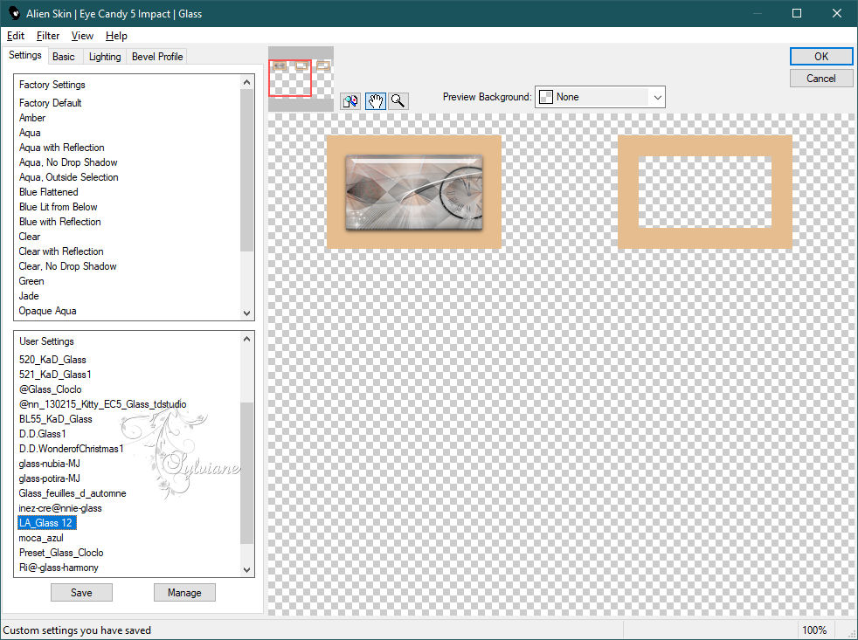This screenshot has width=858, height=640.
Task: Choose the Blue with Reflection preset
Action: coord(60,222)
